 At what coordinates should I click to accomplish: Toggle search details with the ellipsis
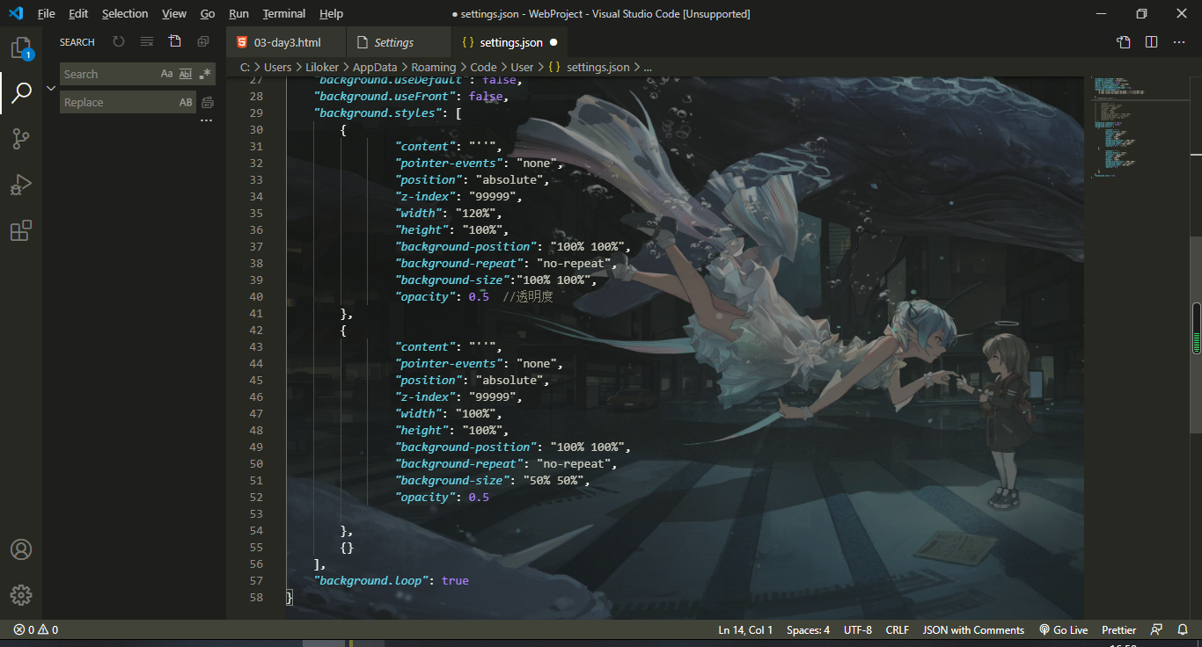[206, 121]
